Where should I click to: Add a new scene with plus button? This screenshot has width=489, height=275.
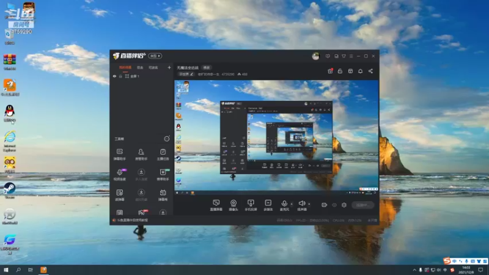point(169,67)
